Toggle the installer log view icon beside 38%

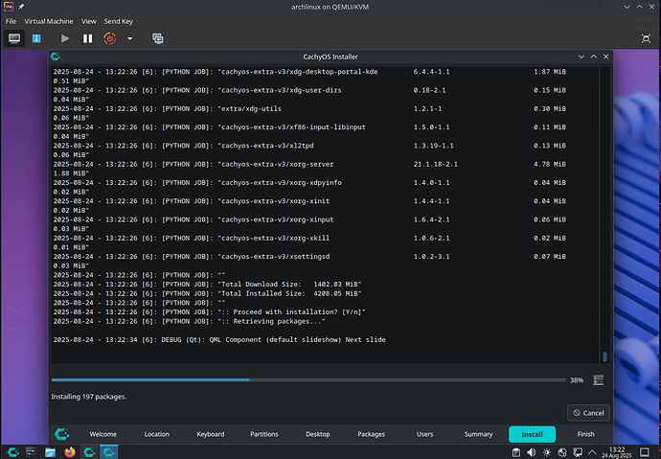598,380
